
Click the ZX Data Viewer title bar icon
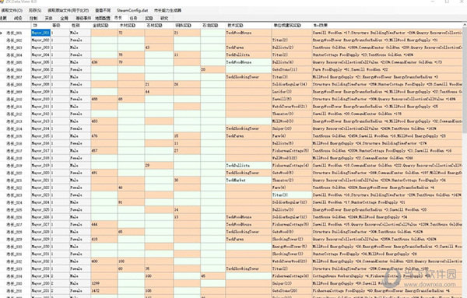[2, 2]
